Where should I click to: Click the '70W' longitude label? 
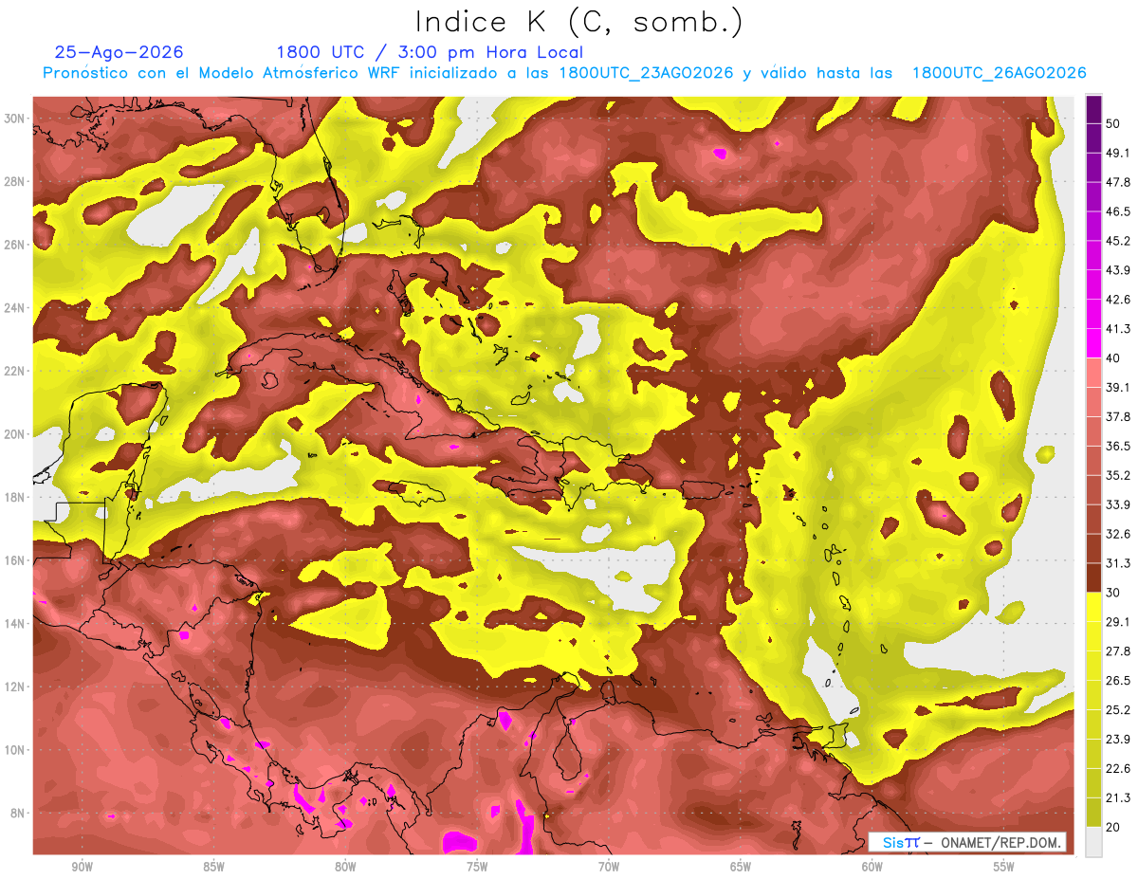click(x=609, y=868)
